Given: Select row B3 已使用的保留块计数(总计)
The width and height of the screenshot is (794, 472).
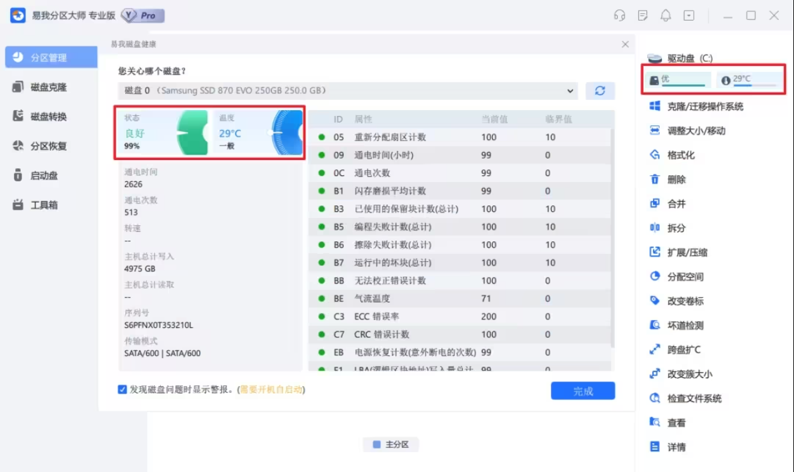Looking at the screenshot, I should pos(460,209).
